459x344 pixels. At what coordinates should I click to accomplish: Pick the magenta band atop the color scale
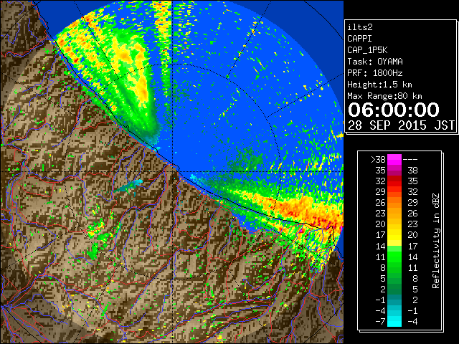point(394,160)
